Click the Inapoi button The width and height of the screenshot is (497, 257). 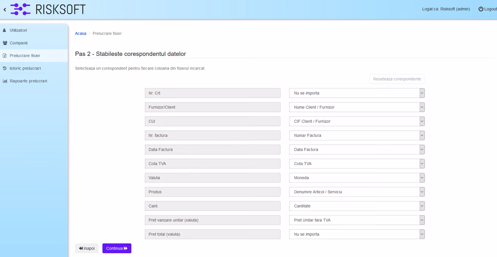87,248
